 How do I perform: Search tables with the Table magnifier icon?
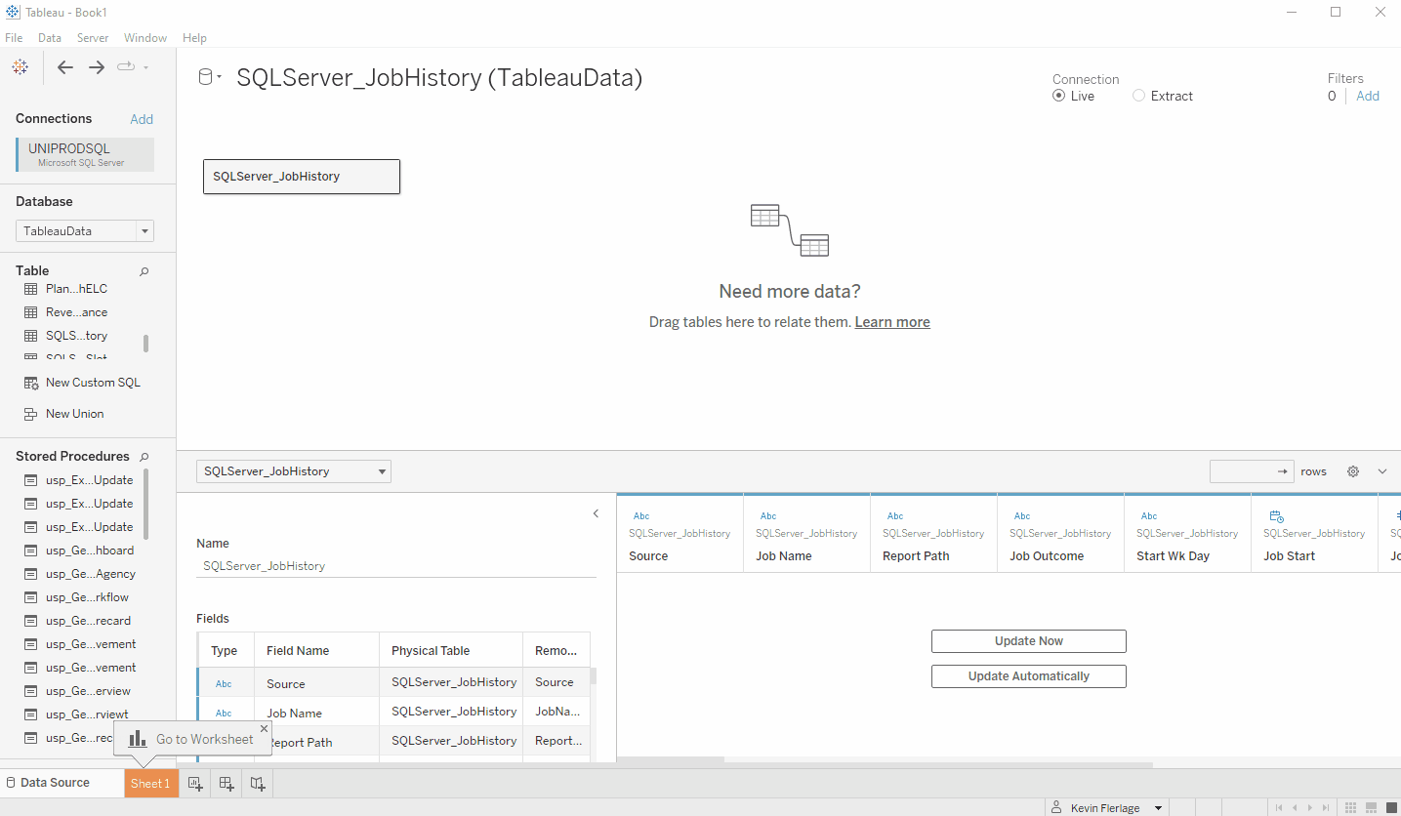pyautogui.click(x=144, y=271)
